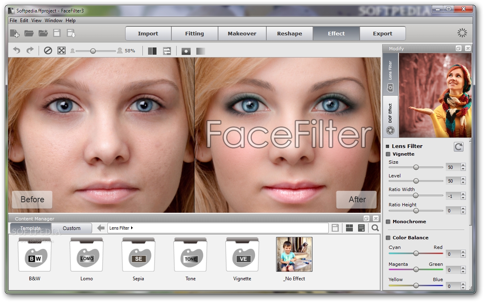Viewport: 484px width, 302px height.
Task: Select the Template tab in the Content Manager
Action: 31,228
